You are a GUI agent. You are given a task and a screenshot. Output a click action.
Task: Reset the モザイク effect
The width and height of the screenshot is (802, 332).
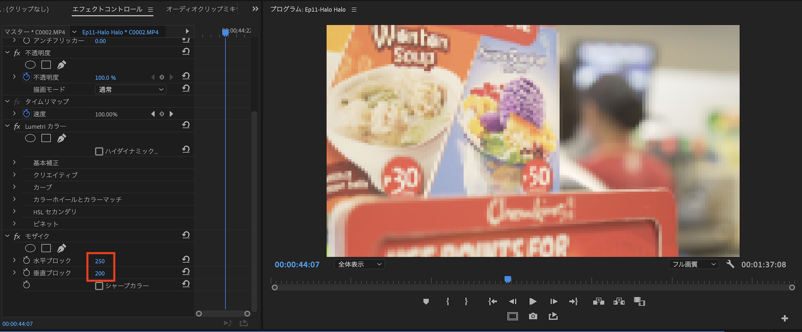click(x=186, y=235)
